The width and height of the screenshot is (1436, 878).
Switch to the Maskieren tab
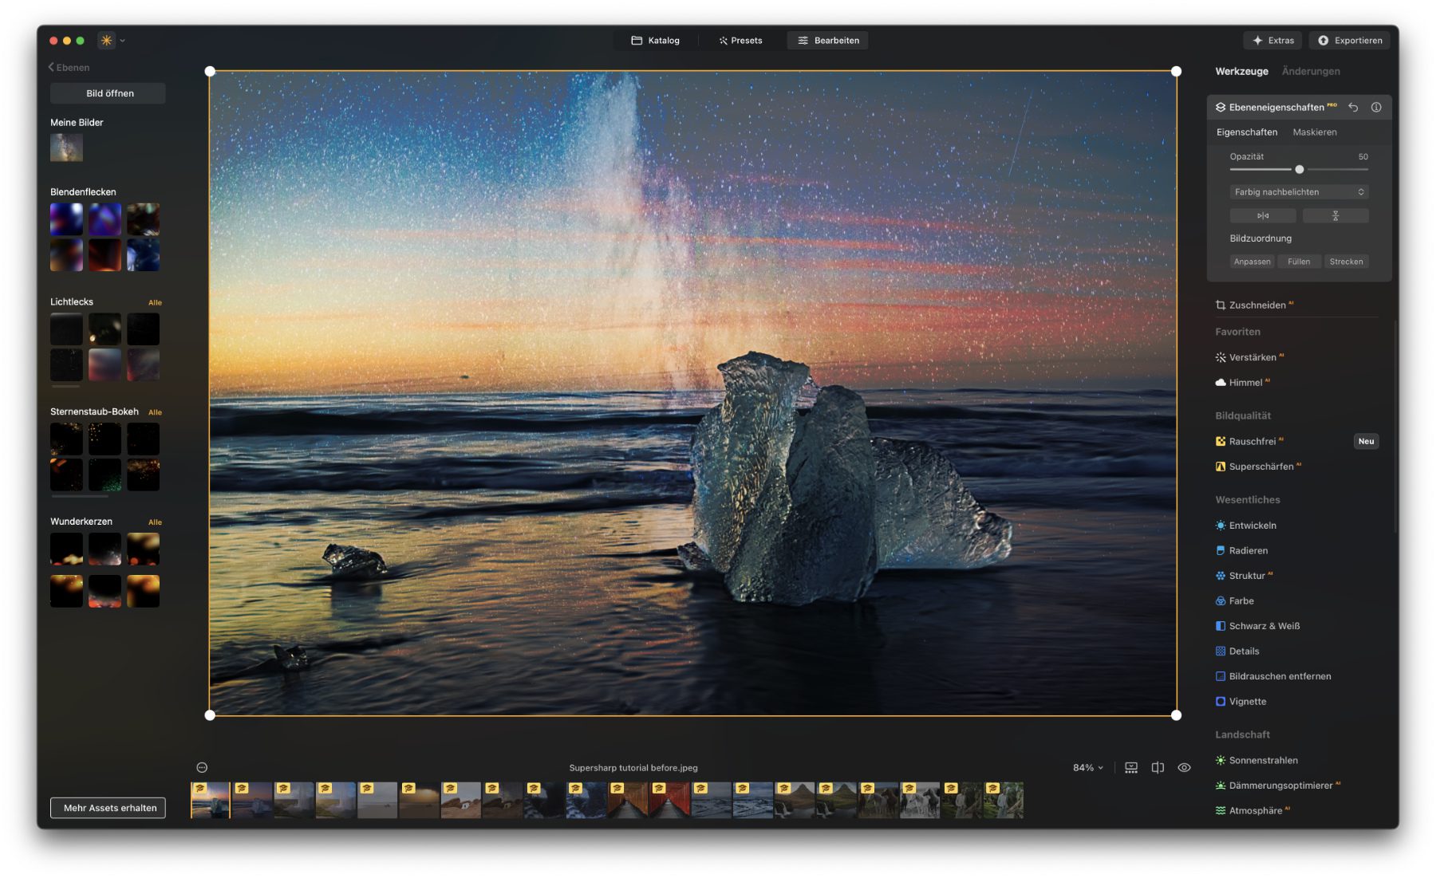(x=1314, y=132)
